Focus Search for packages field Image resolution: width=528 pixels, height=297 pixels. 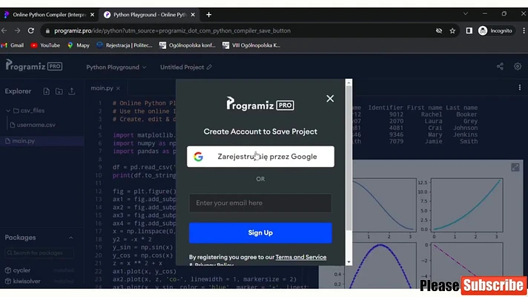click(39, 253)
